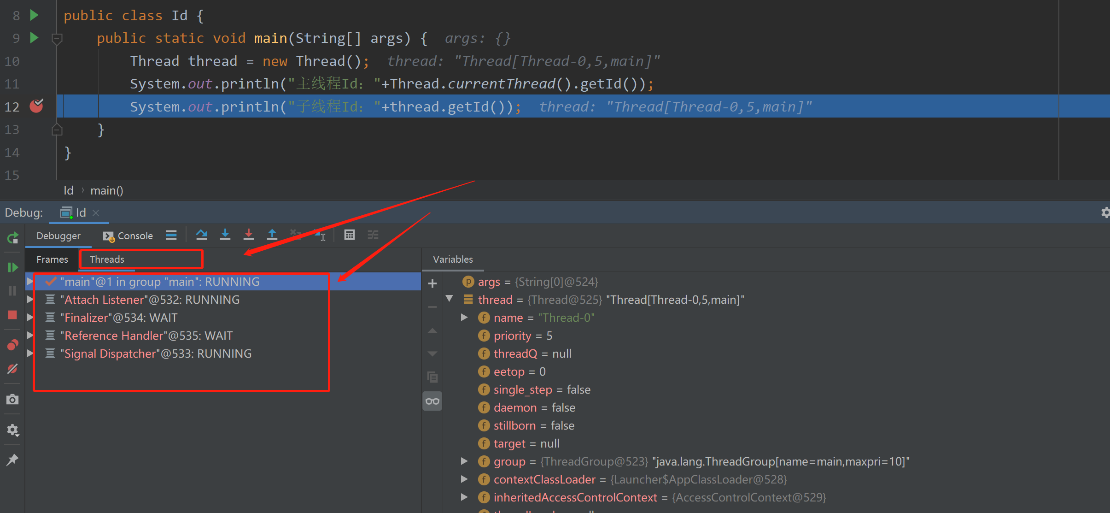Click currentThread in line 11 code
This screenshot has height=513, width=1110.
click(502, 84)
